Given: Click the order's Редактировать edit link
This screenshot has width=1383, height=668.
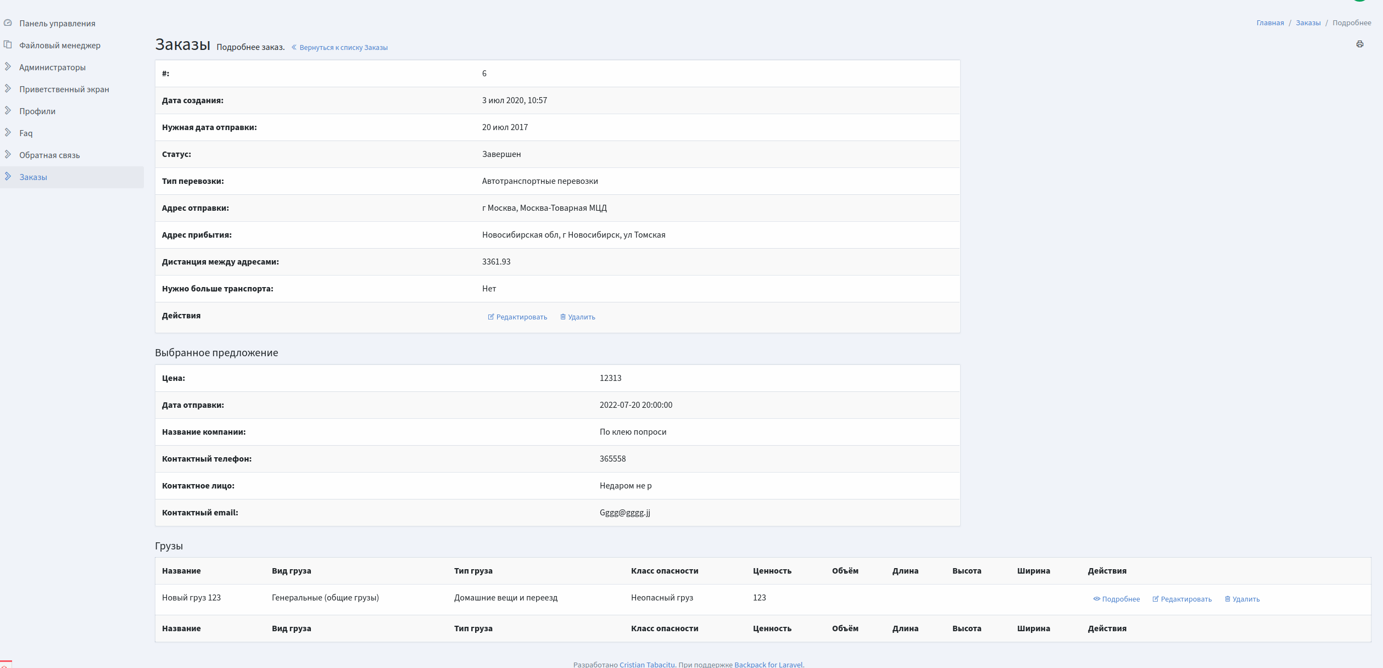Looking at the screenshot, I should click(517, 317).
